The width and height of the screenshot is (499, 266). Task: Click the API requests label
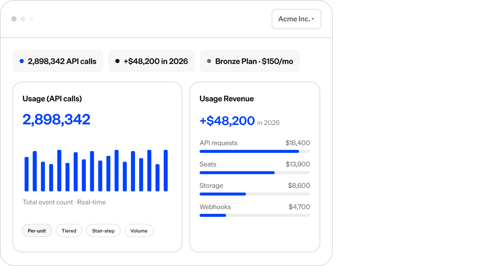219,143
